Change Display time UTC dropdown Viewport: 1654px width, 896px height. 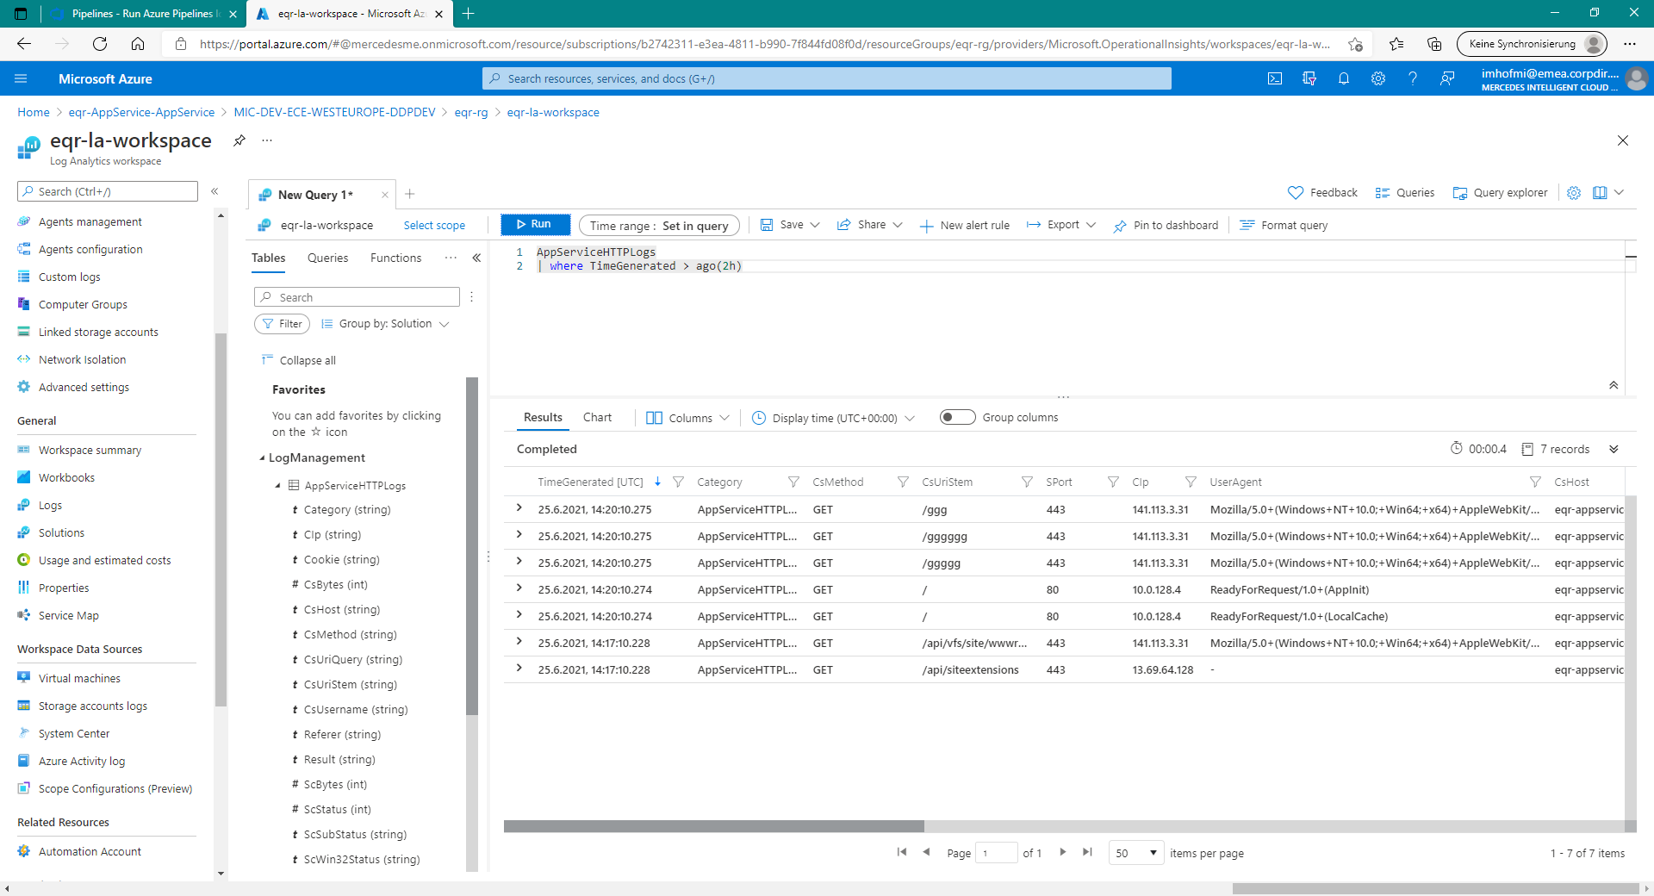833,418
